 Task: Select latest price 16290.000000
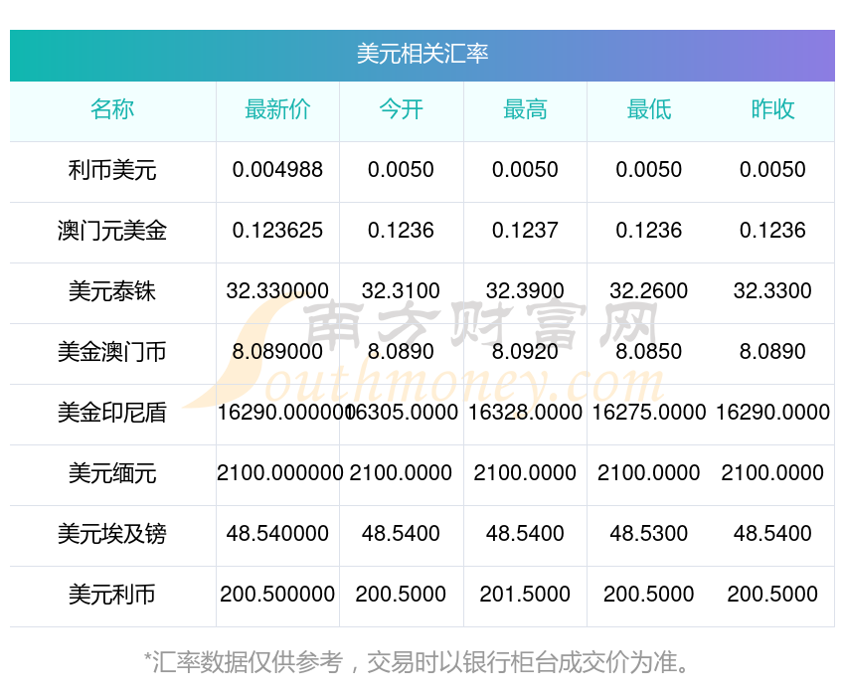click(x=284, y=413)
